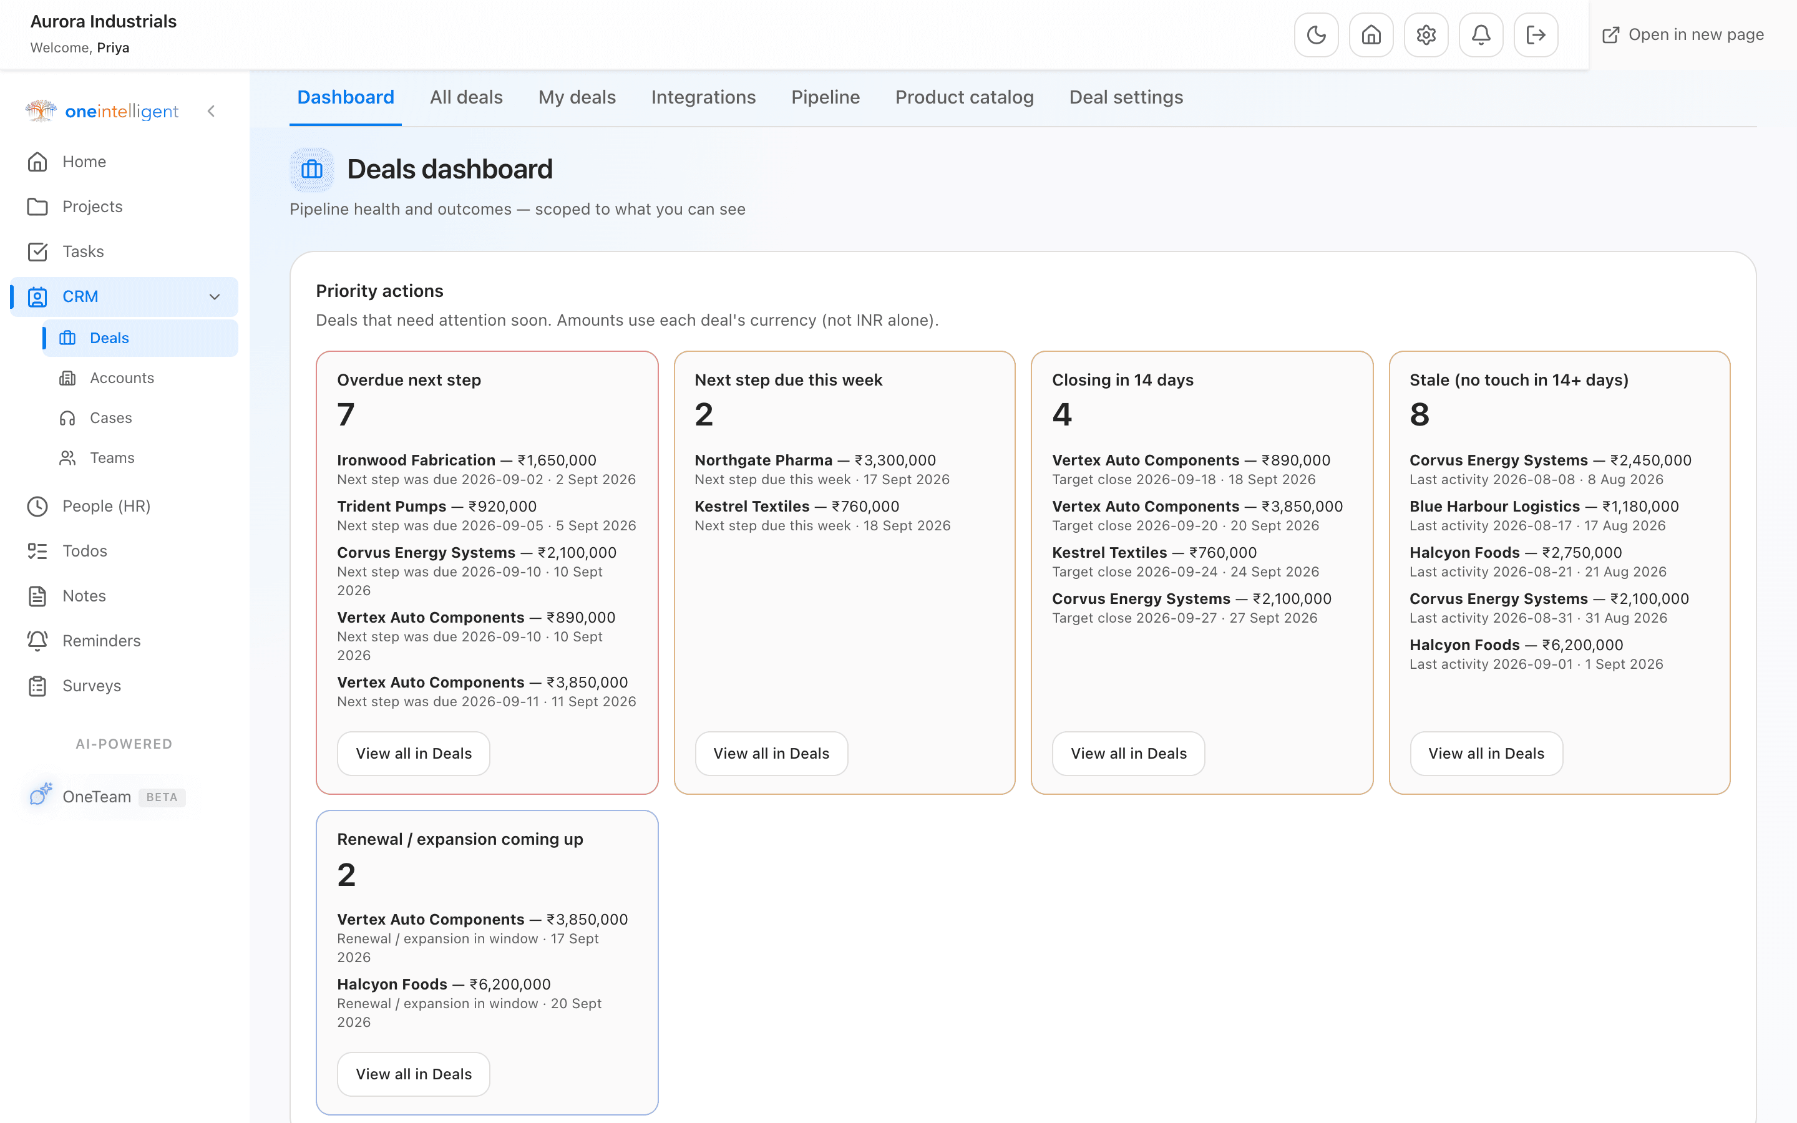This screenshot has width=1797, height=1123.
Task: Open Surveys in sidebar
Action: pyautogui.click(x=125, y=686)
